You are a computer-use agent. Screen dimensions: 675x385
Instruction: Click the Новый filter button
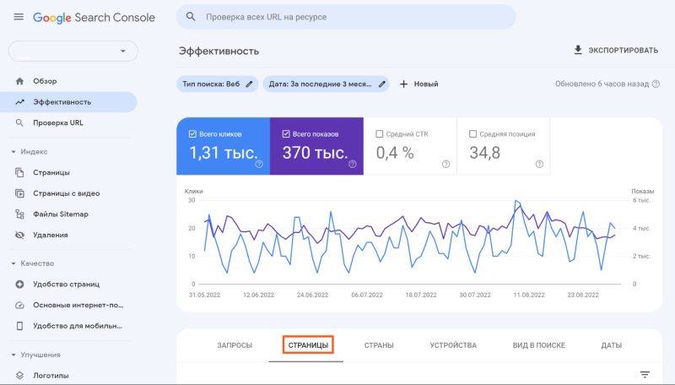(x=418, y=84)
